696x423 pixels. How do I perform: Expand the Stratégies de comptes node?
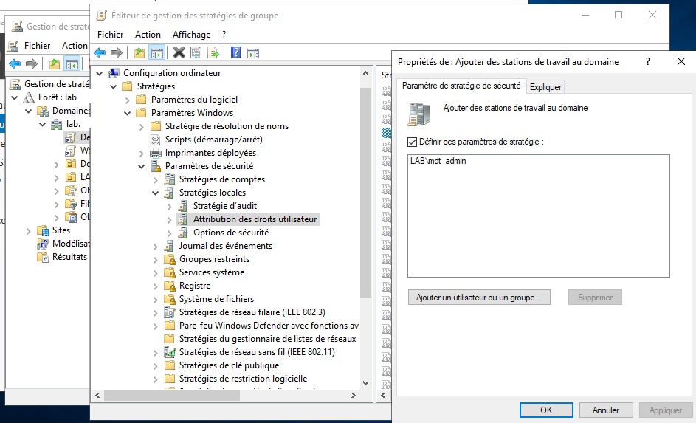point(156,179)
